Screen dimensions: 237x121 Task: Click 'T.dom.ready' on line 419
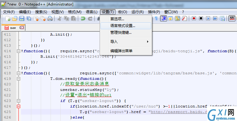coord(64,79)
